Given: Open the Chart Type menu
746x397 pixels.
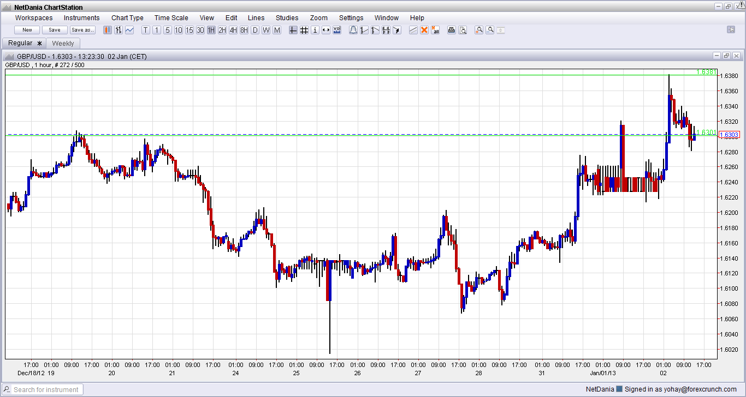Looking at the screenshot, I should click(x=127, y=18).
